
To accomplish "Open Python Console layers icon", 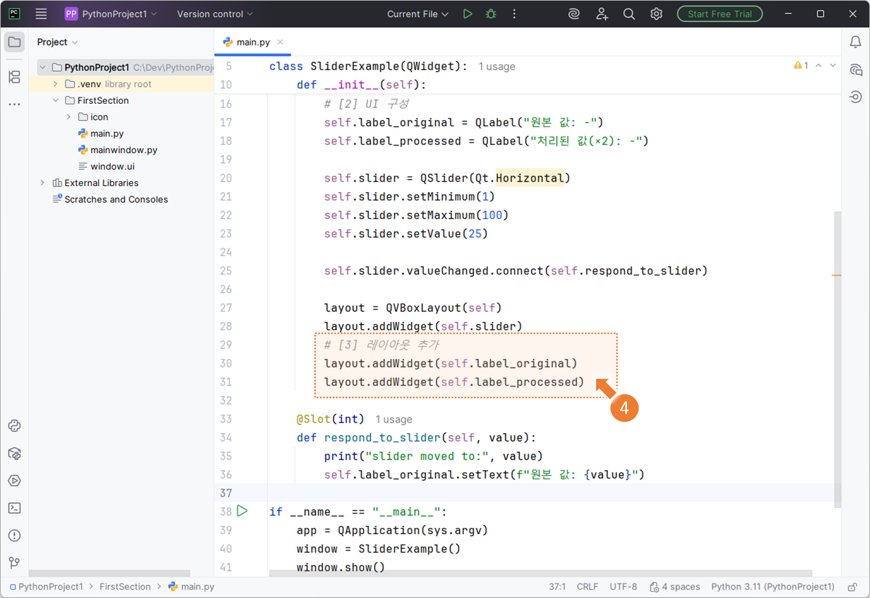I will click(14, 453).
